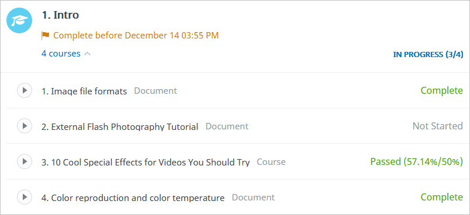470x215 pixels.
Task: Click the Not Started status label
Action: click(438, 126)
